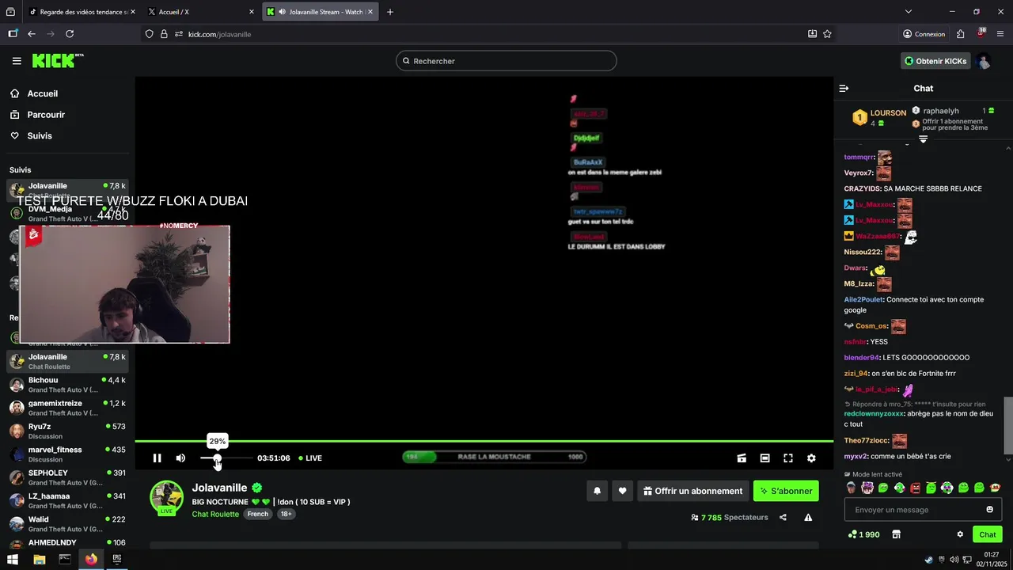Mute the stream with the speaker icon
Screen dimensions: 1013x570
click(x=180, y=458)
